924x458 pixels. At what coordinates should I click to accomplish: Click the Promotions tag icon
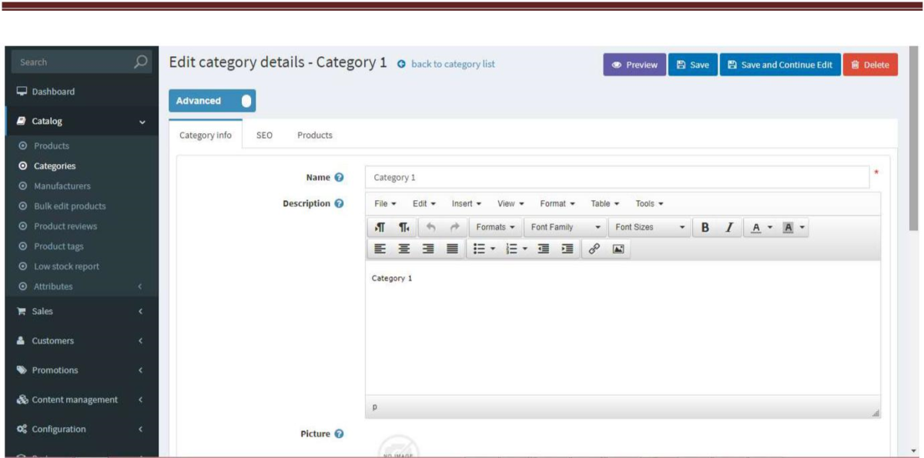[x=22, y=370]
